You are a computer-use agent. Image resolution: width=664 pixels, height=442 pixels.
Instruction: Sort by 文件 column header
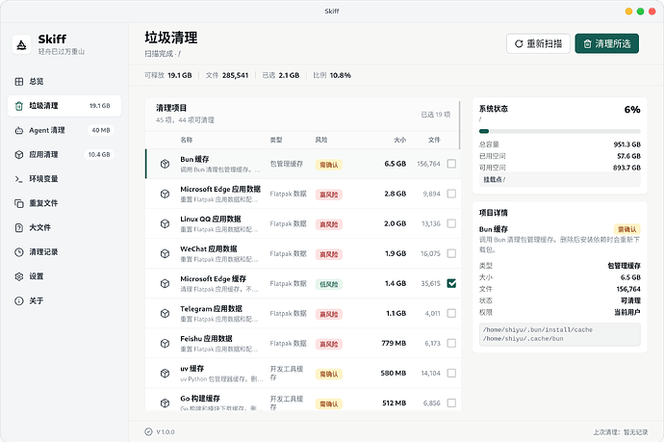click(x=434, y=140)
